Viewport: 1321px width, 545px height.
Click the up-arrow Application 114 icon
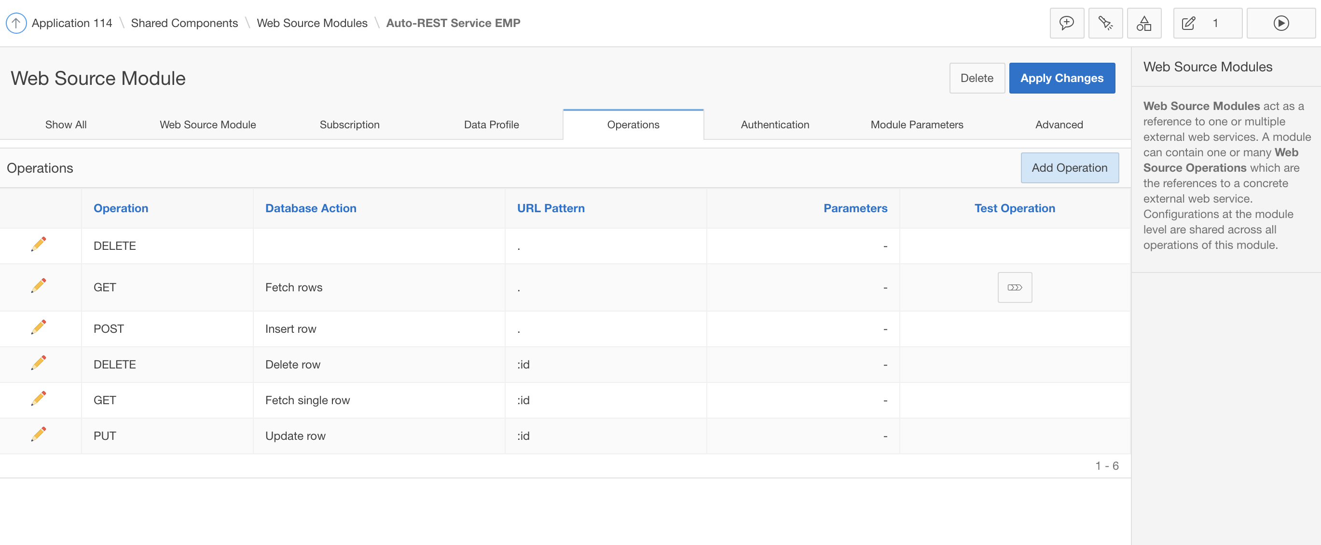[x=16, y=23]
